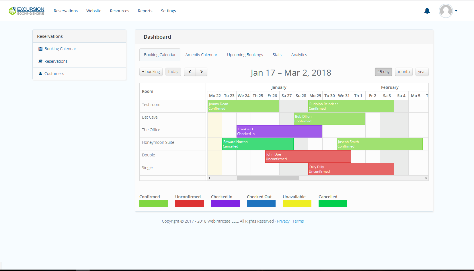Open the Privacy link in footer

283,221
